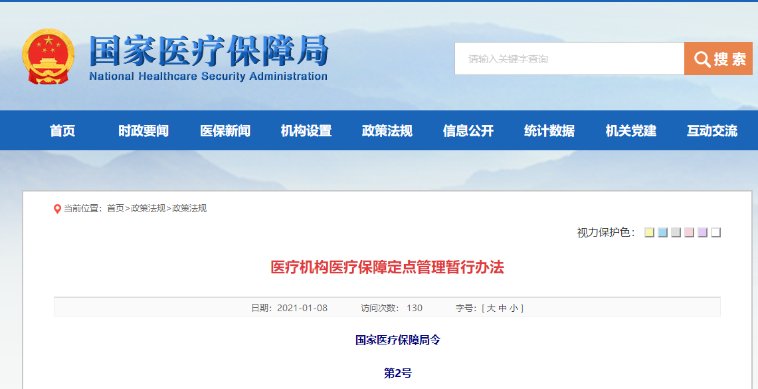Select the purple eye-protection color
Screen dimensions: 758x389
[x=702, y=232]
